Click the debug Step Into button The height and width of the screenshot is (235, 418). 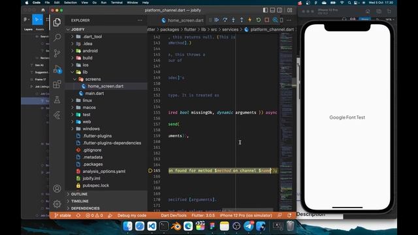[x=233, y=20]
